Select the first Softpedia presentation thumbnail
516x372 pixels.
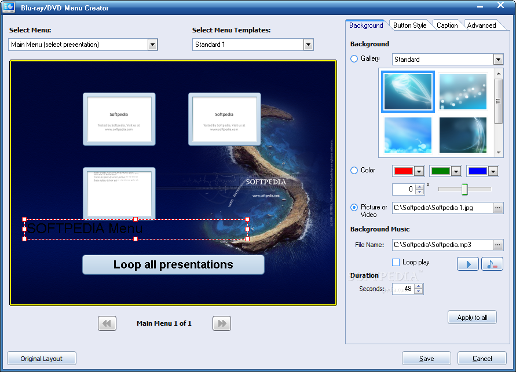tap(119, 119)
